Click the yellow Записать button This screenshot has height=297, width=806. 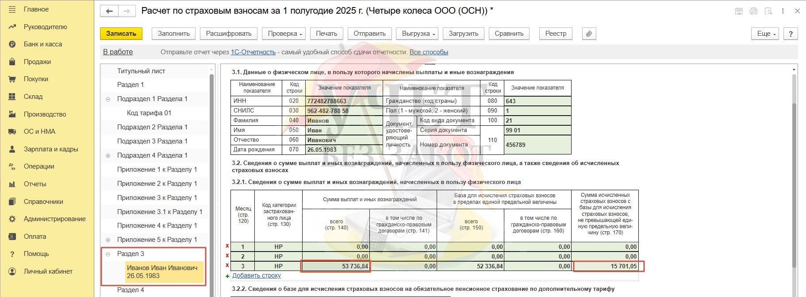[121, 34]
